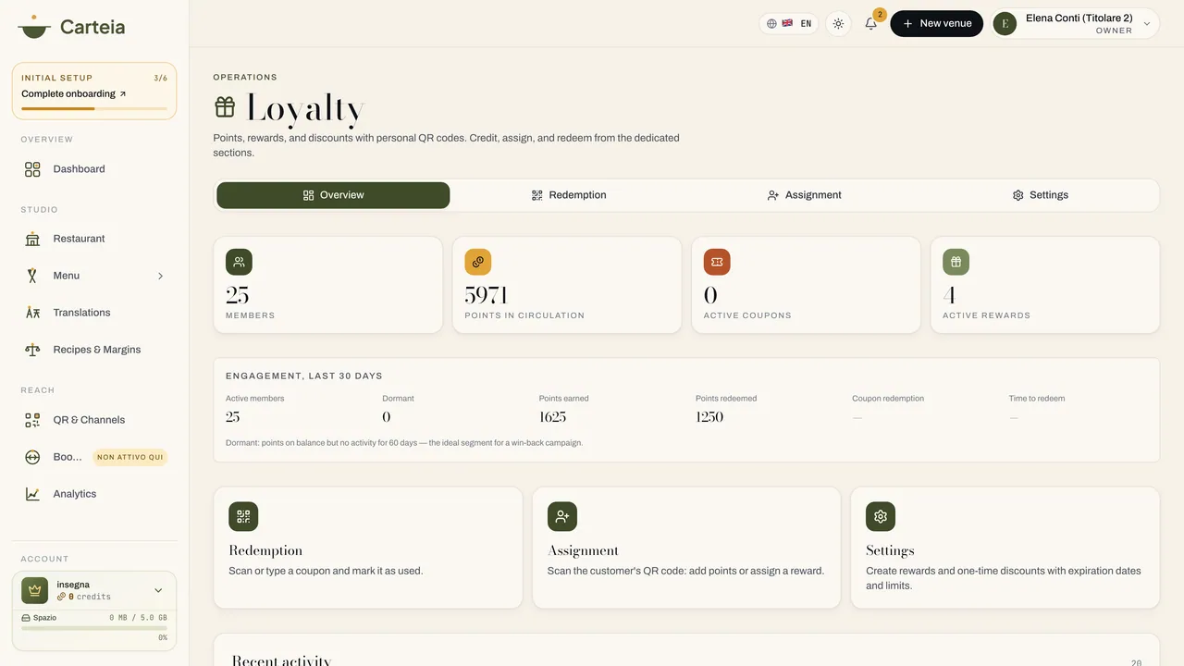Click the Restaurant building icon

pos(32,239)
